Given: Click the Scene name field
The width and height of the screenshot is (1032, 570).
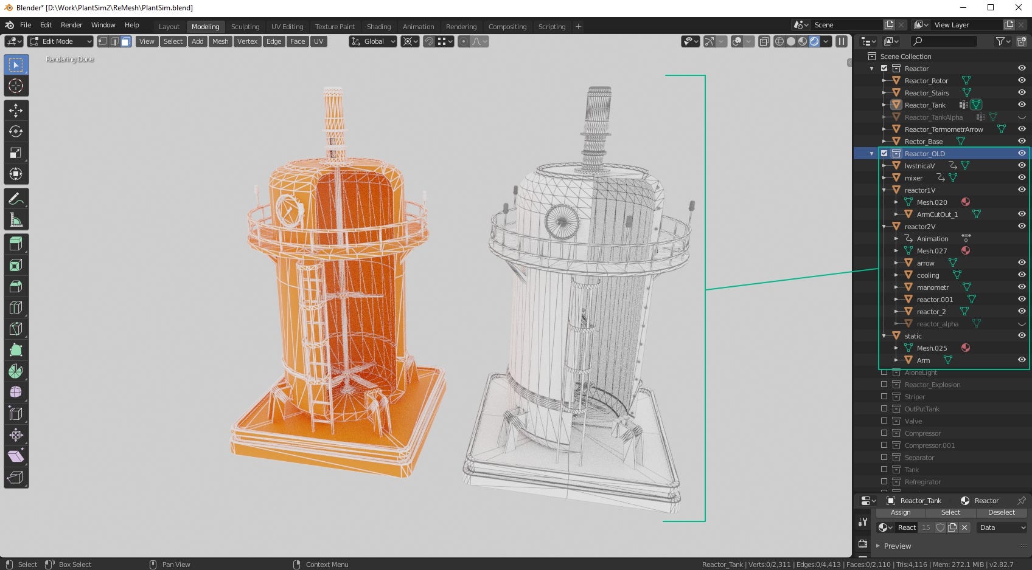Looking at the screenshot, I should [846, 25].
